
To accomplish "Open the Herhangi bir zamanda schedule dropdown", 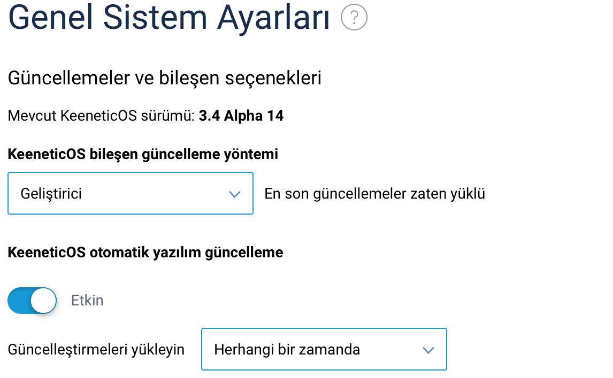I will (324, 349).
